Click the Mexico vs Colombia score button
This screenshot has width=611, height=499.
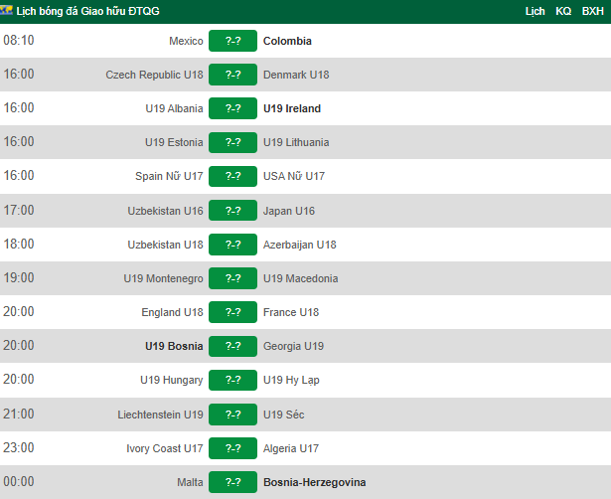point(233,41)
